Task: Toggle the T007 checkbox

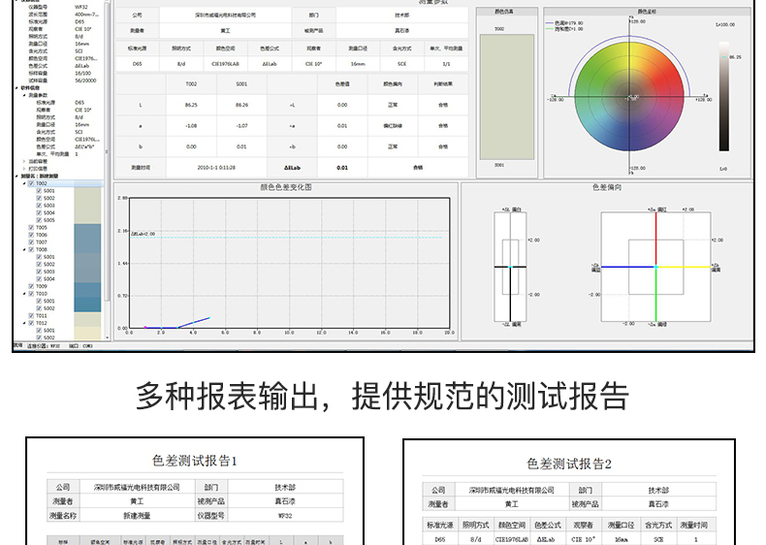Action: [x=32, y=242]
